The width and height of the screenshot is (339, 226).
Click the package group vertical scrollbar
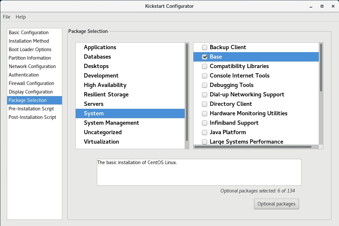[321, 68]
